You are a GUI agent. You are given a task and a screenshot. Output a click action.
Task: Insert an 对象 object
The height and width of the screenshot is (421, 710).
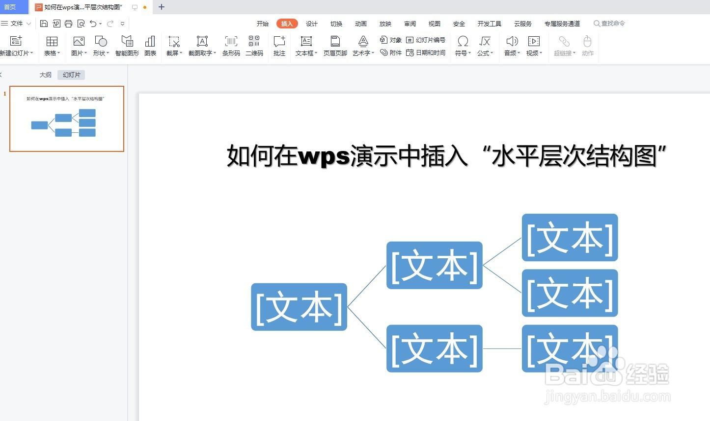pyautogui.click(x=391, y=40)
